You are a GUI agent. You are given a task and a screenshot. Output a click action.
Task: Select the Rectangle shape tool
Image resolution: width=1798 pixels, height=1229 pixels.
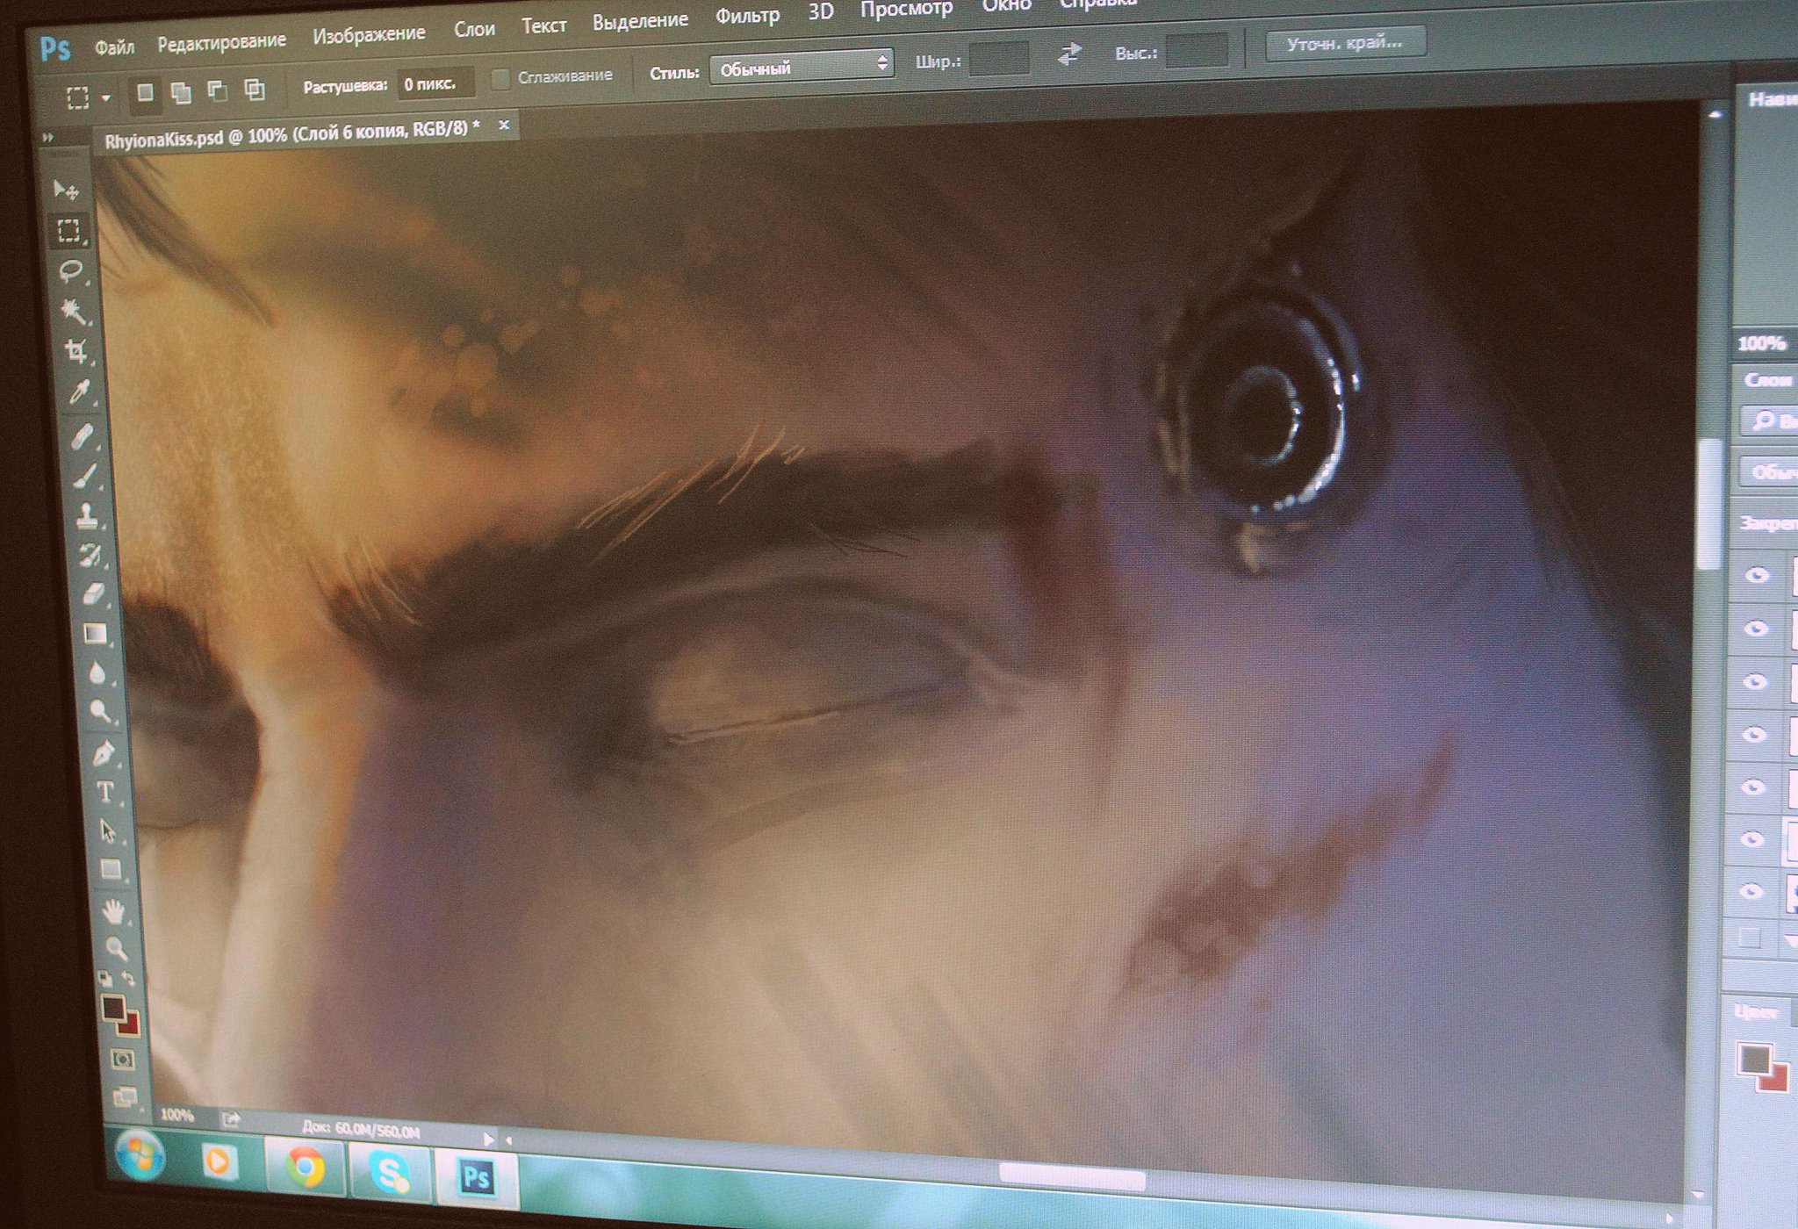[111, 869]
